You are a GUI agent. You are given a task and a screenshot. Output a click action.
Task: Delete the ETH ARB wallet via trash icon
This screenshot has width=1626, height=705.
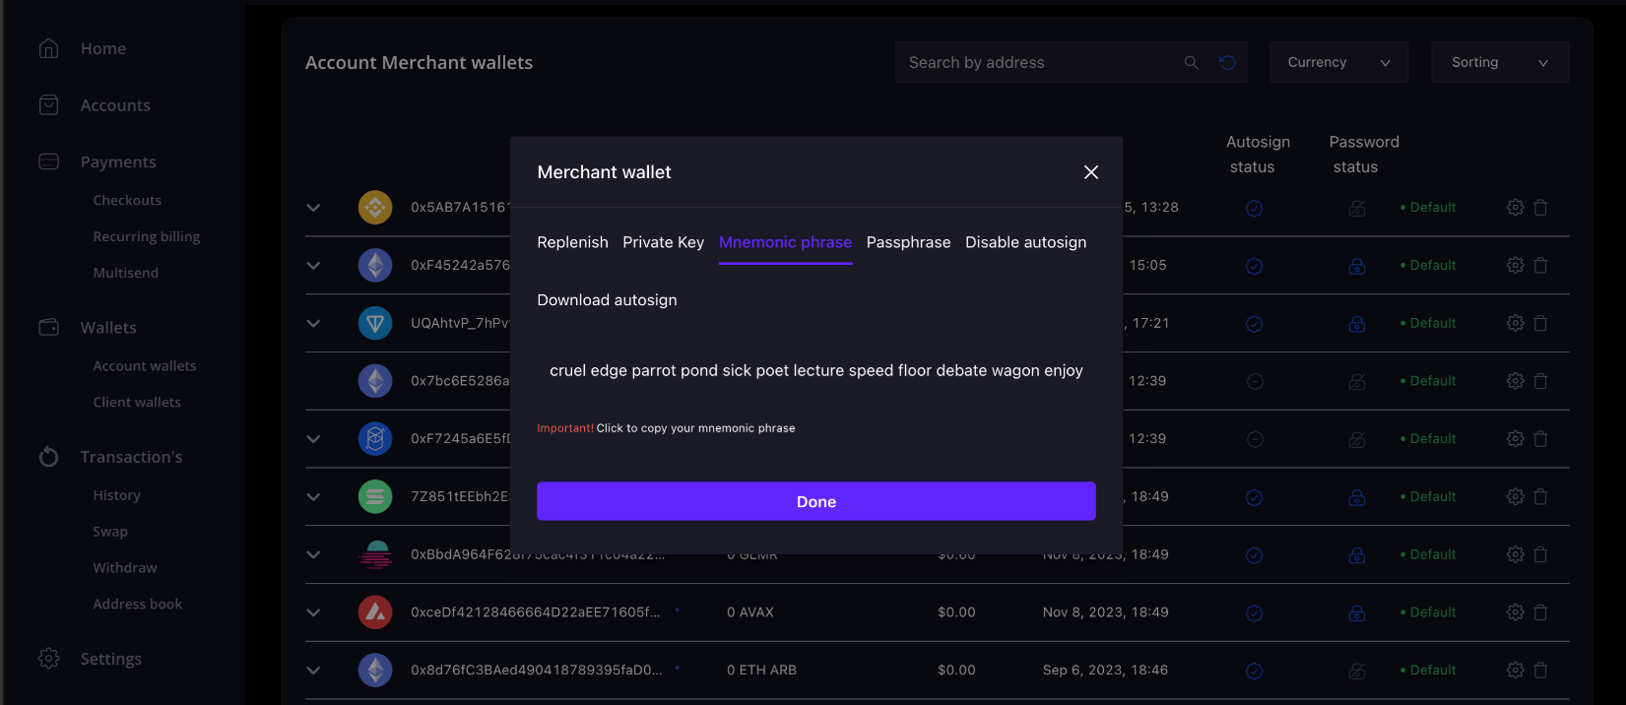coord(1540,671)
